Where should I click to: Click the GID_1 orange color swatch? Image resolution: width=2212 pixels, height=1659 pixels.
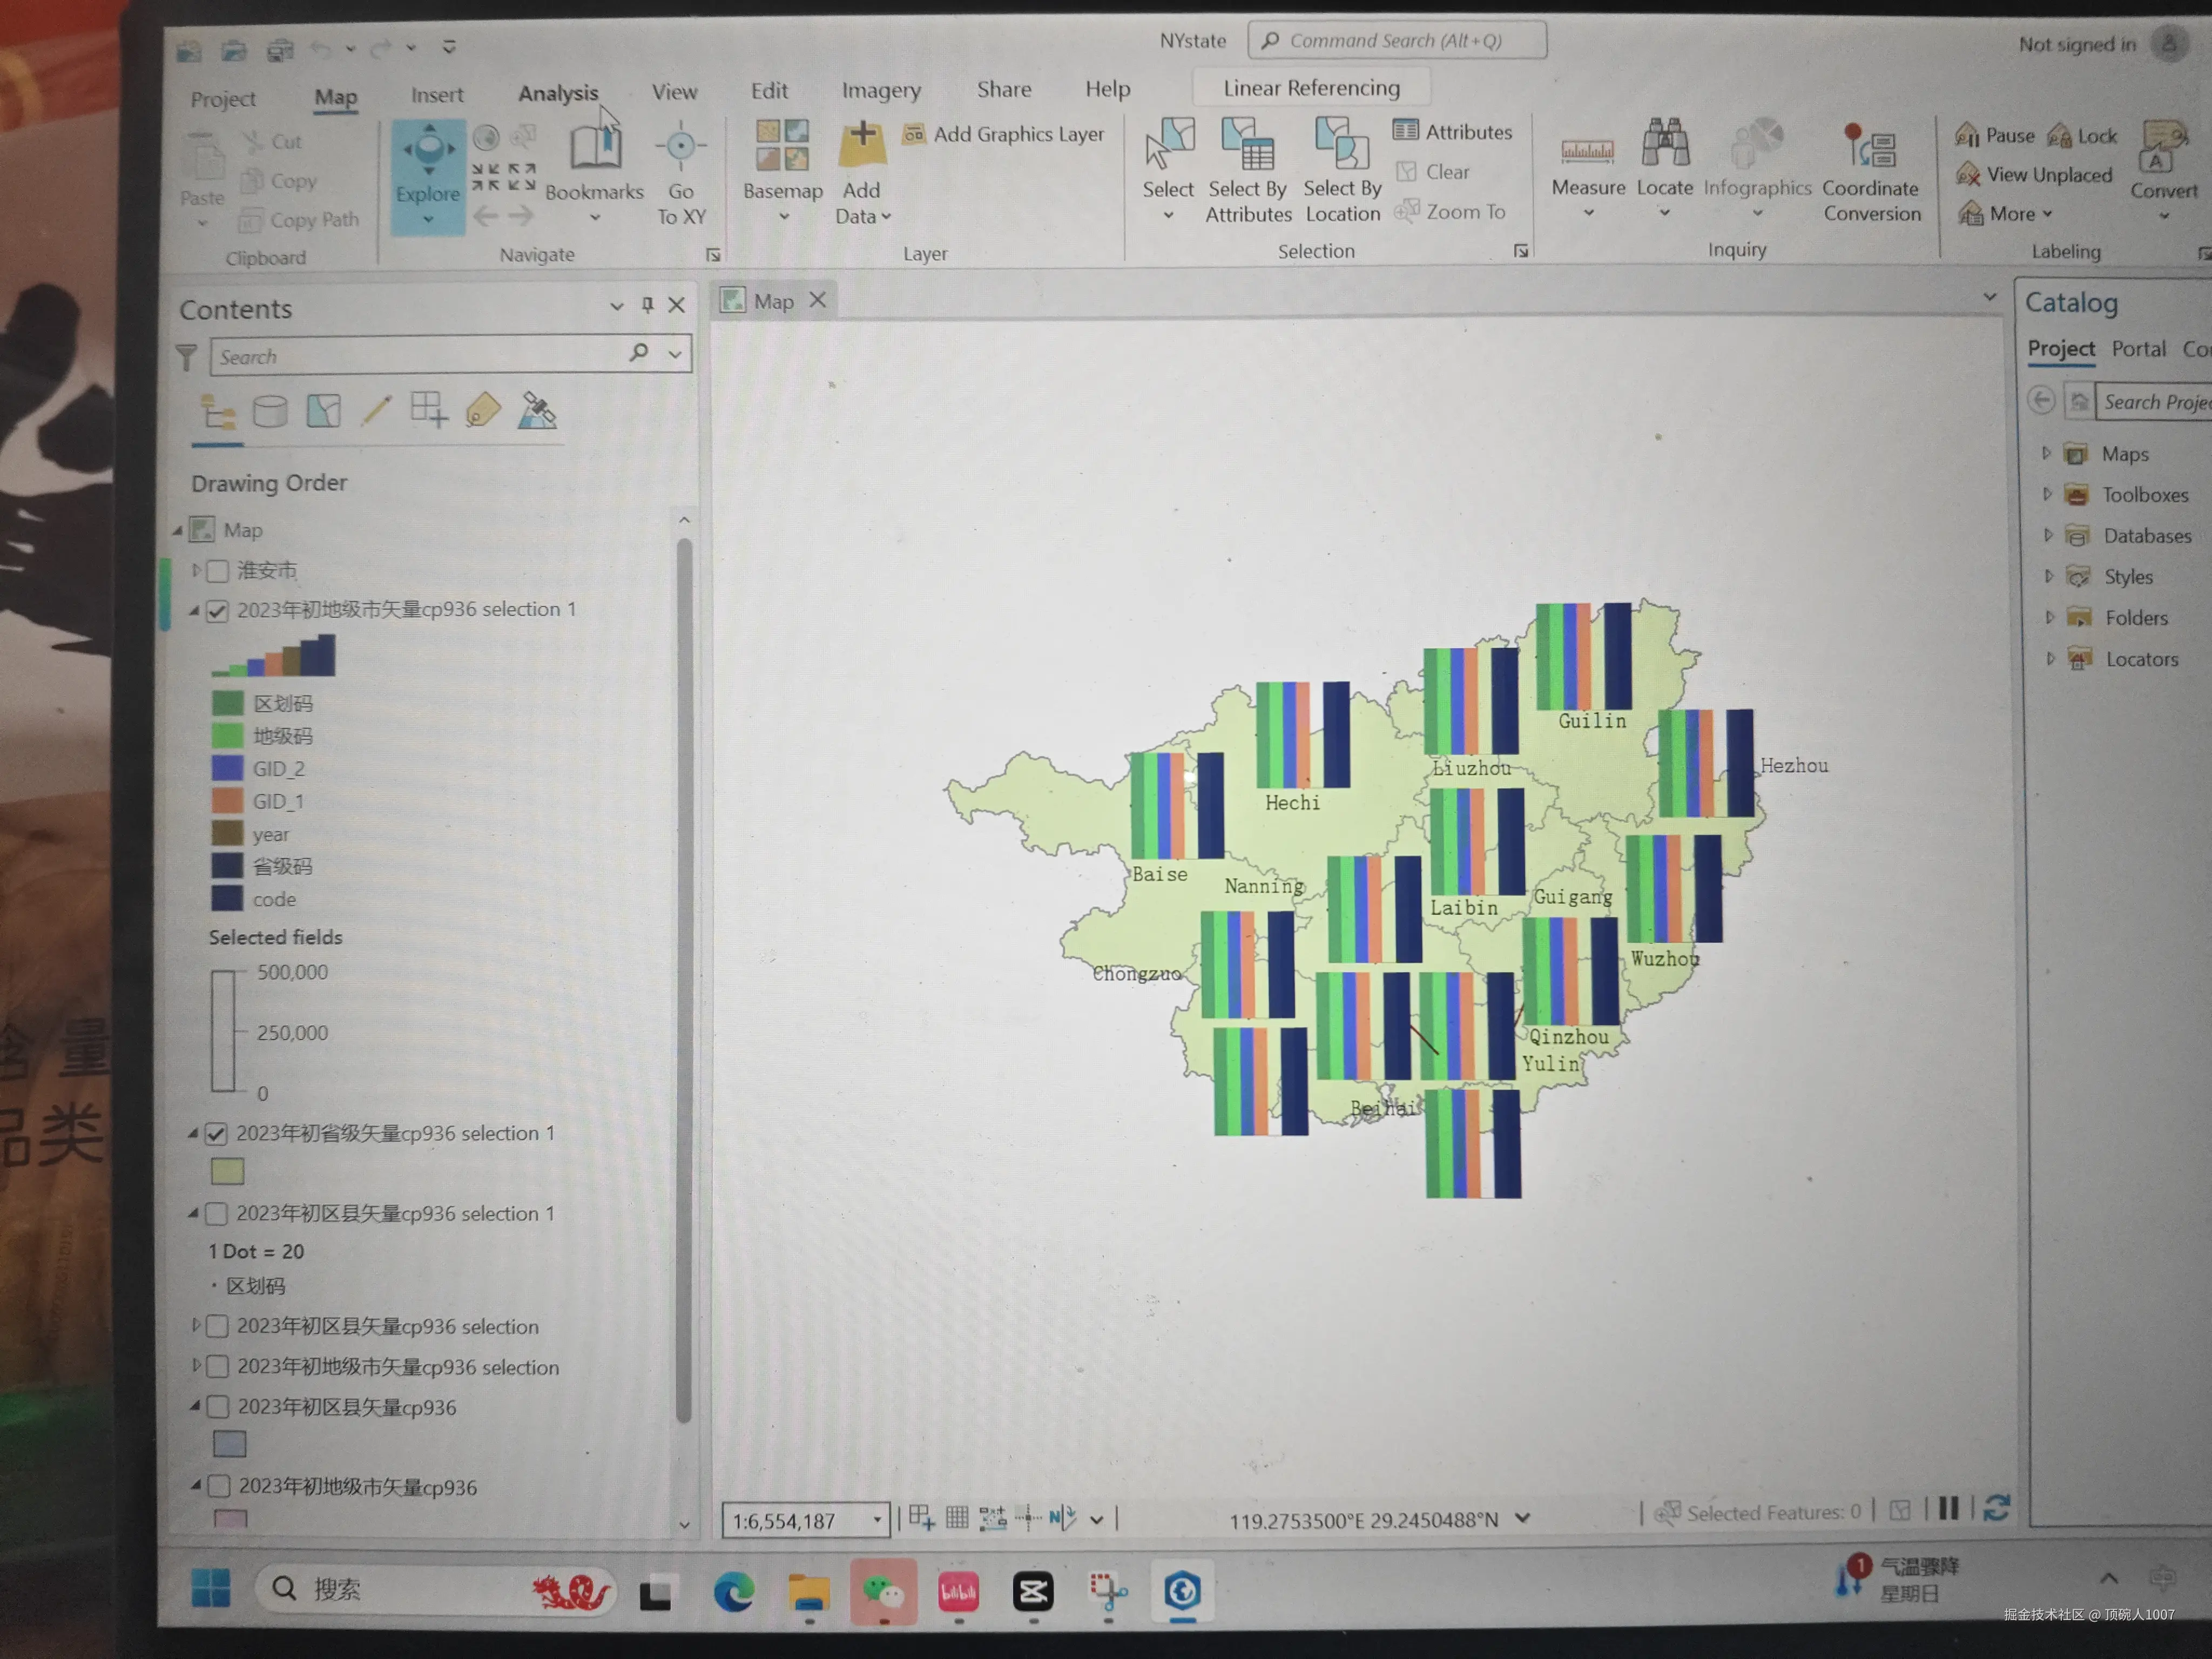click(227, 801)
